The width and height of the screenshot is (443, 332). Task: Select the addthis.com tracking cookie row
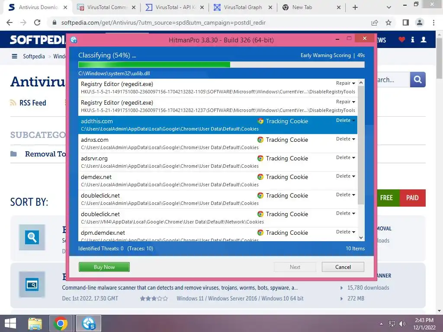pos(218,125)
